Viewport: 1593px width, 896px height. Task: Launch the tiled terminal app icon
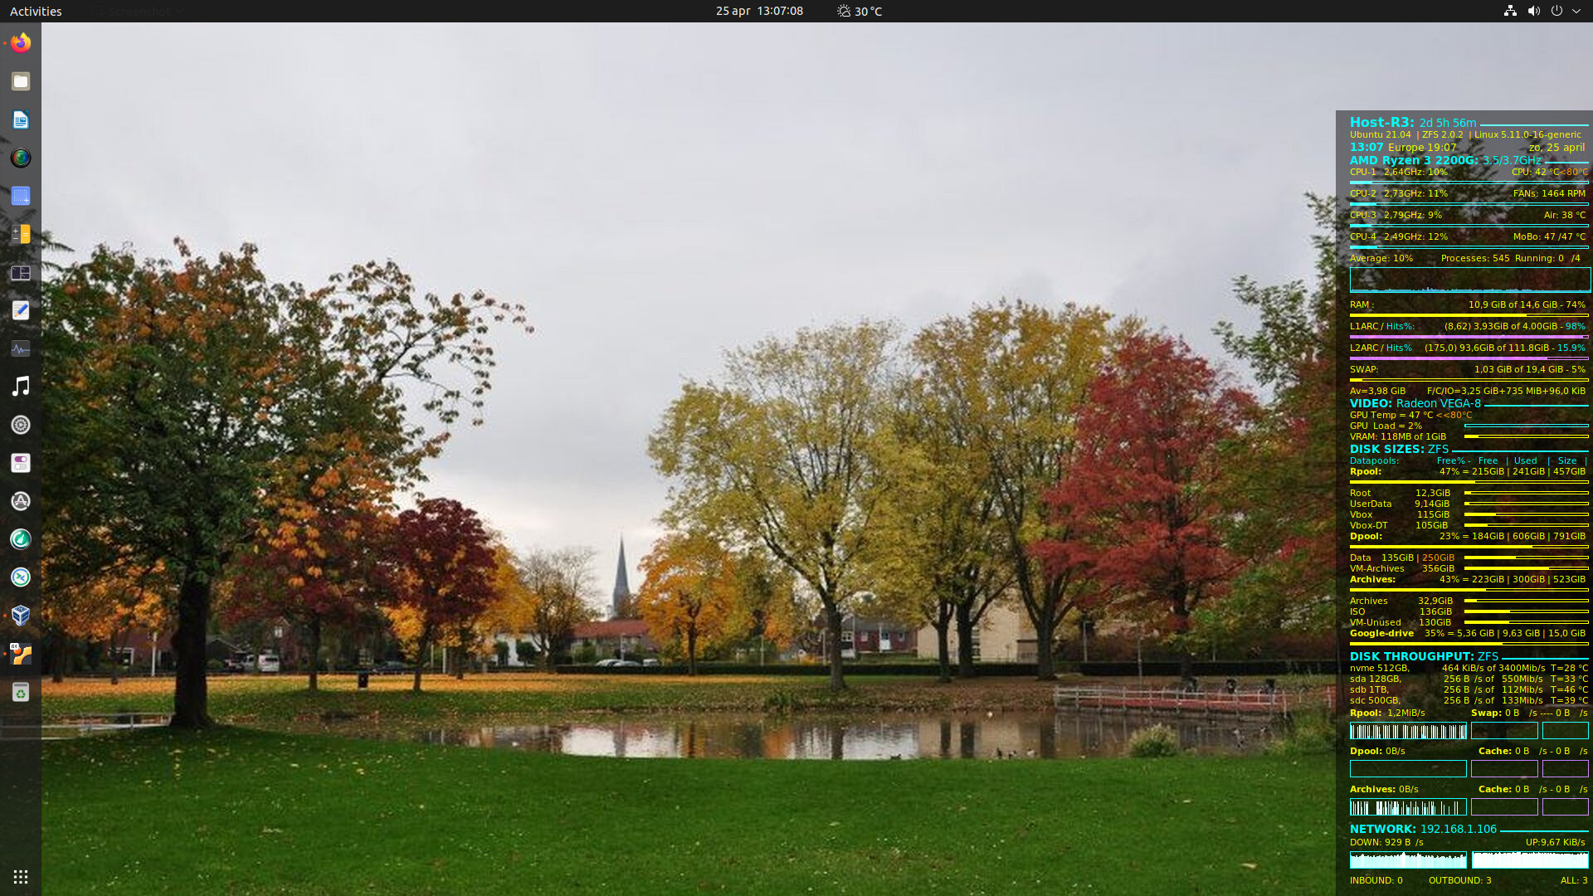(21, 273)
